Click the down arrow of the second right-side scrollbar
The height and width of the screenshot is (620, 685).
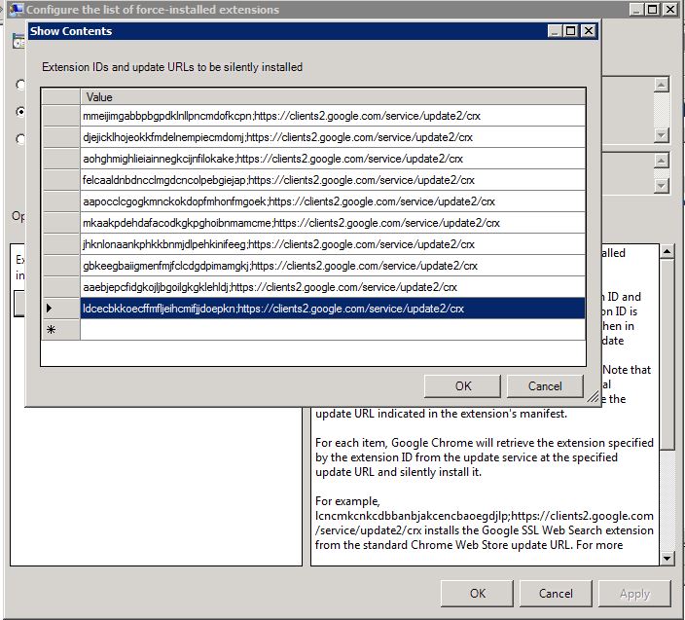pyautogui.click(x=662, y=186)
